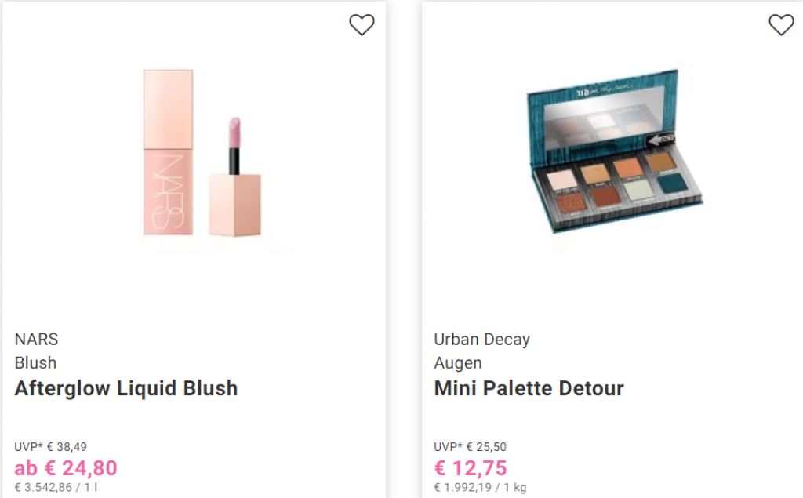Open Mini Palette Detour product title
This screenshot has height=498, width=803.
[529, 388]
